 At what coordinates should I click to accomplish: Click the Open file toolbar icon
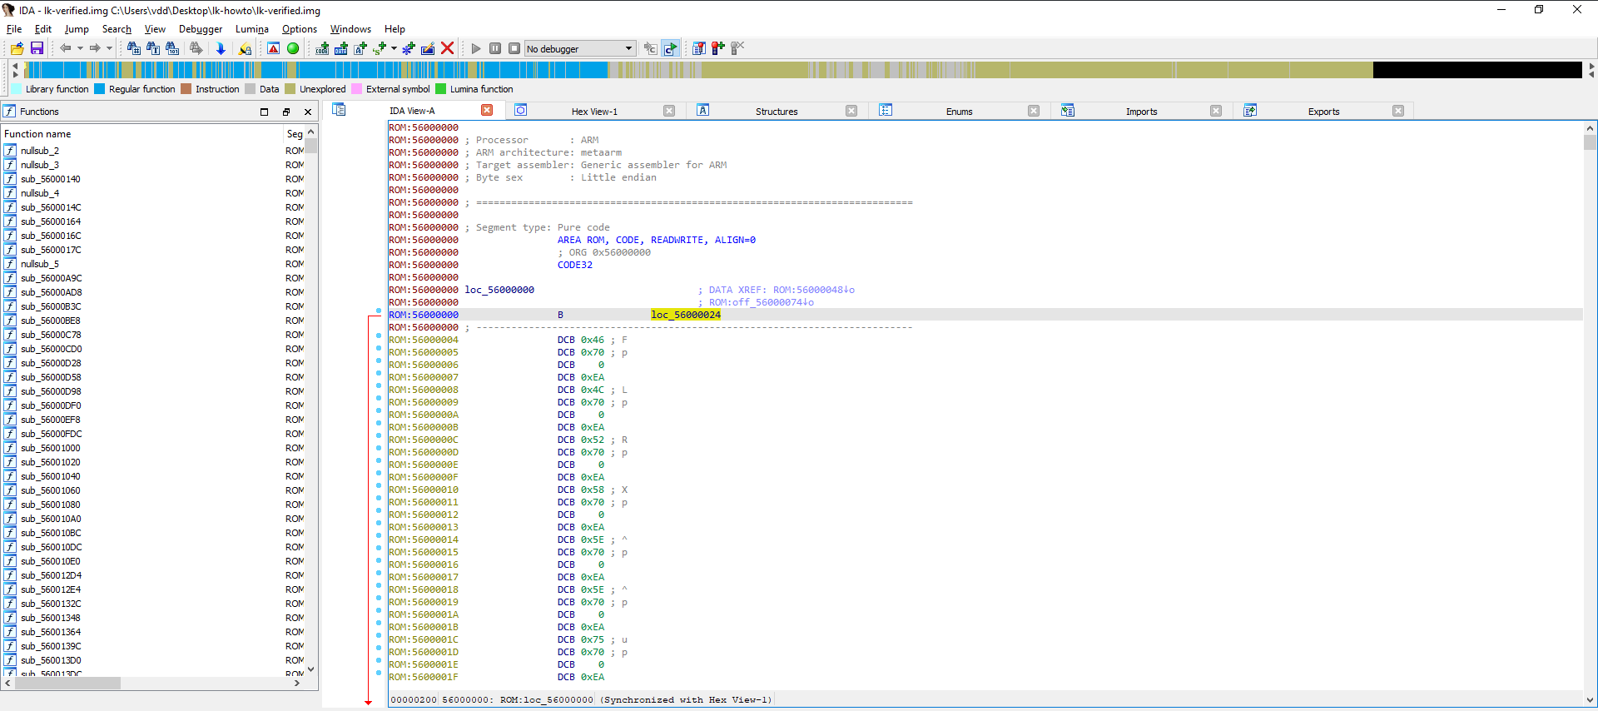pos(17,48)
